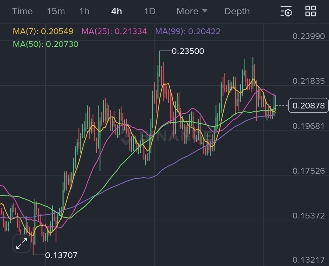Viewport: 329px width, 266px height.
Task: Expand the More intervals dropdown
Action: 192,11
